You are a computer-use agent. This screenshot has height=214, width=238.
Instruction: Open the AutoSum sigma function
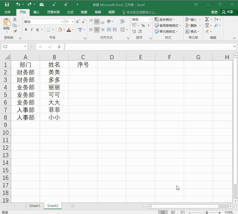click(207, 19)
